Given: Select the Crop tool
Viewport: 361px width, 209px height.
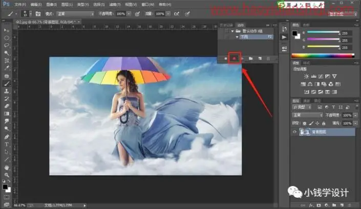Looking at the screenshot, I should [x=7, y=61].
